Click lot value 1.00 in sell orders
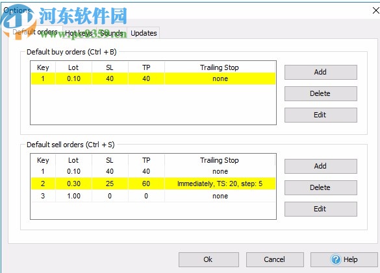Viewport: 380px width, 273px height. coord(73,196)
